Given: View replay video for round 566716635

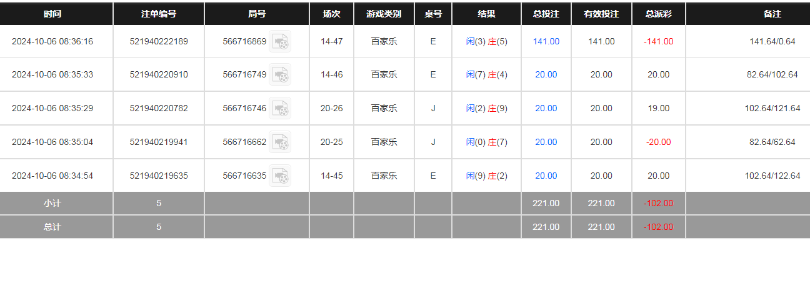Looking at the screenshot, I should coord(280,176).
